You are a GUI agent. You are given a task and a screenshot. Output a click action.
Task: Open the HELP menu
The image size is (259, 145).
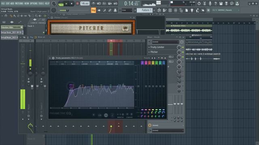coord(47,3)
